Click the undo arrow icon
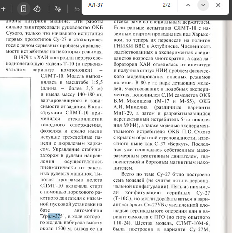 pyautogui.click(x=77, y=9)
